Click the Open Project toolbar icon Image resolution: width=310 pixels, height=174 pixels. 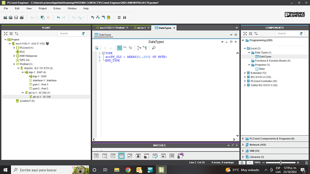[11, 18]
